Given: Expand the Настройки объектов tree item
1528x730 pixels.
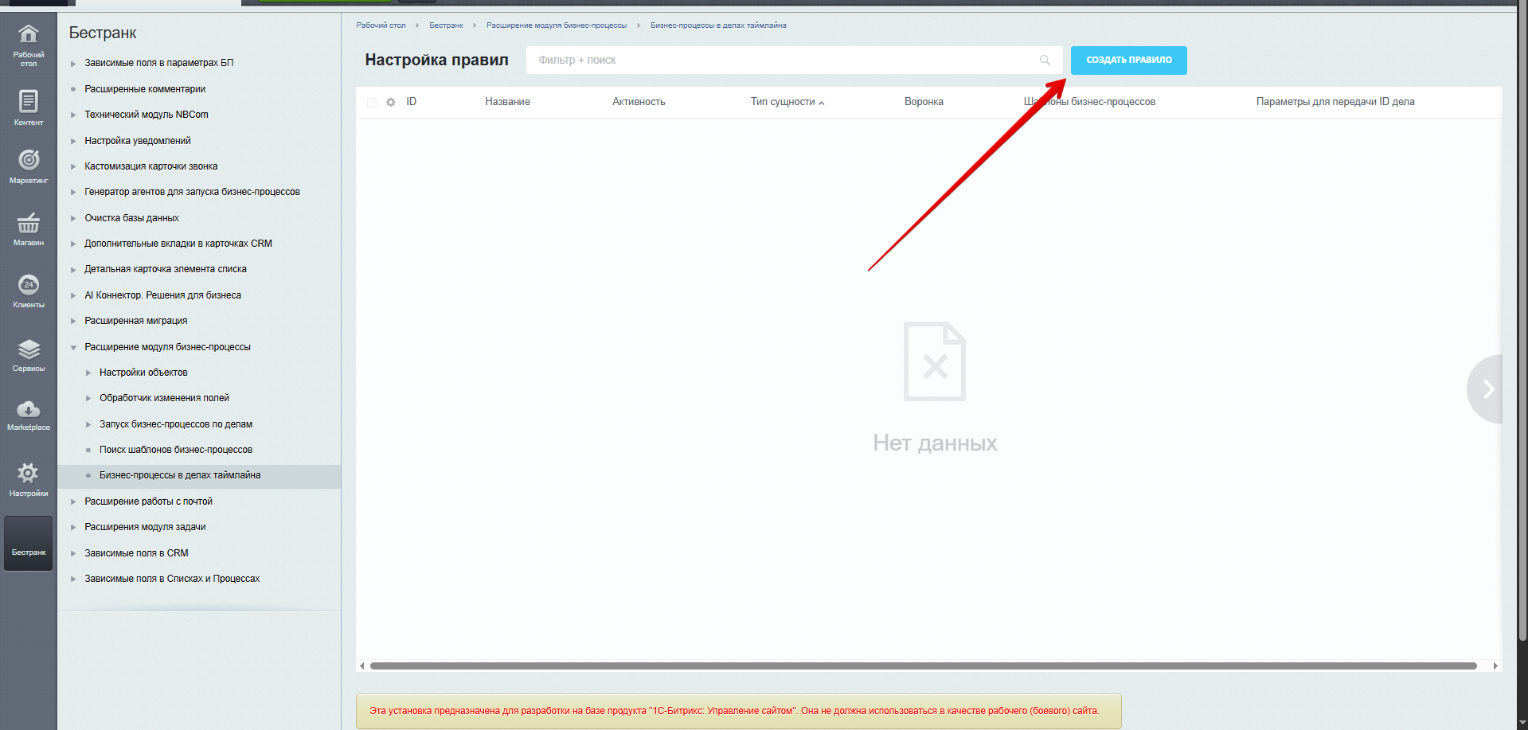Looking at the screenshot, I should pyautogui.click(x=88, y=373).
